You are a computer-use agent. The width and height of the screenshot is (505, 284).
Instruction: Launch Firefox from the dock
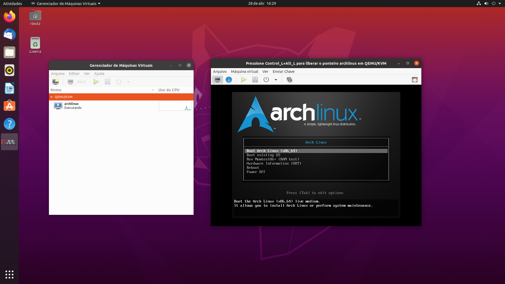(x=9, y=17)
